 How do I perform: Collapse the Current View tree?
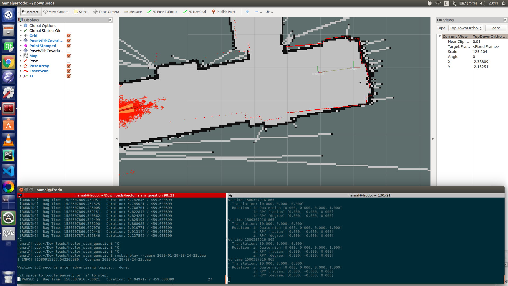click(440, 37)
